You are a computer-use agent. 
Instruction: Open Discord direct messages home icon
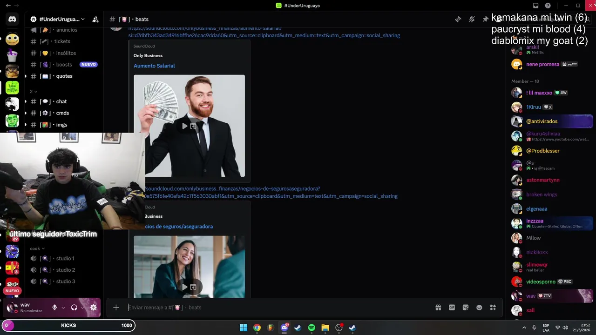coord(12,20)
